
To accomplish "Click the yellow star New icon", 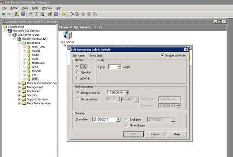I will click(x=64, y=14).
